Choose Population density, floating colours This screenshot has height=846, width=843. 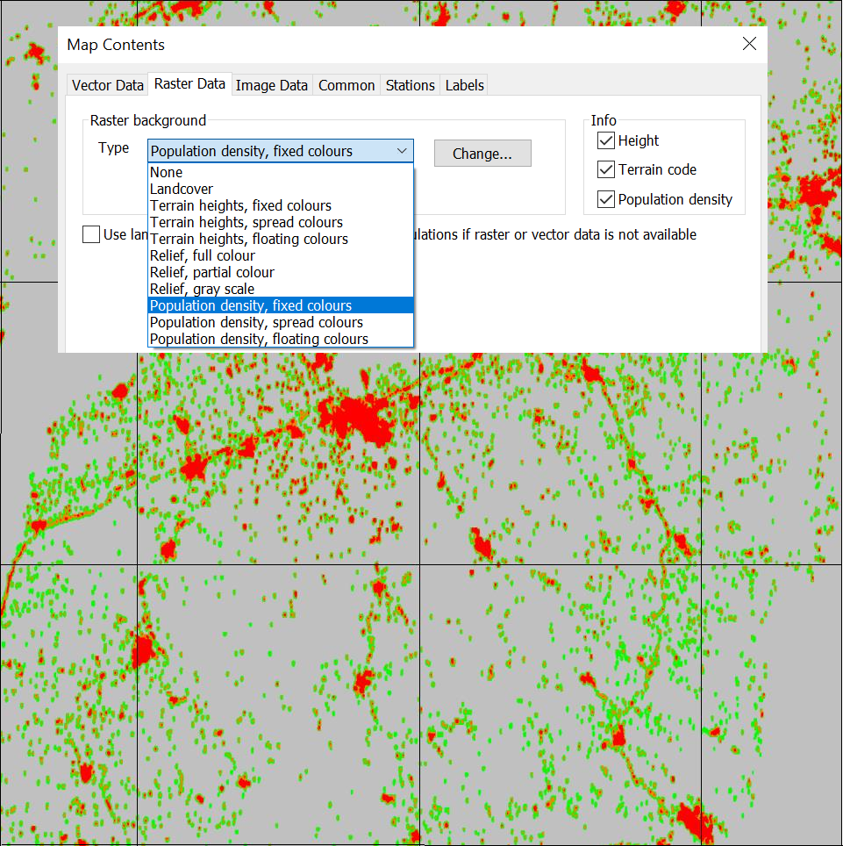click(x=259, y=339)
